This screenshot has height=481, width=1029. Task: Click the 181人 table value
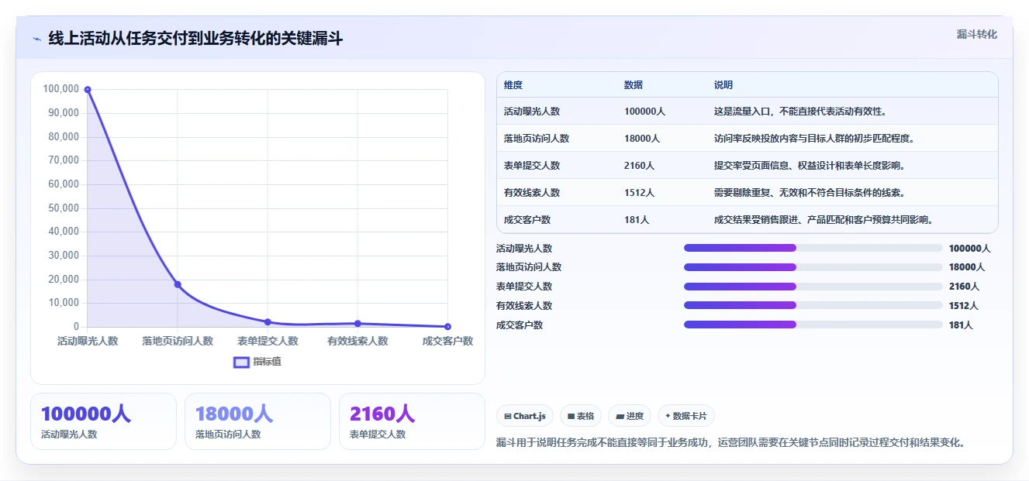pos(637,220)
